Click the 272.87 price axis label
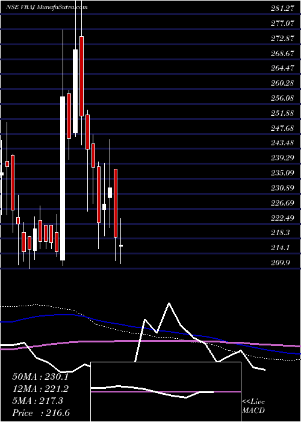 pos(282,39)
